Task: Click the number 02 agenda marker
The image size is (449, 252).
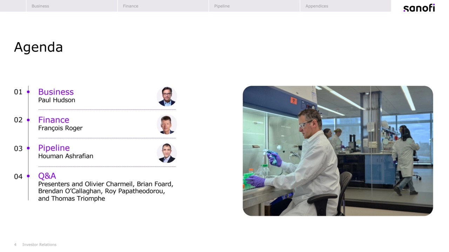Action: [18, 120]
